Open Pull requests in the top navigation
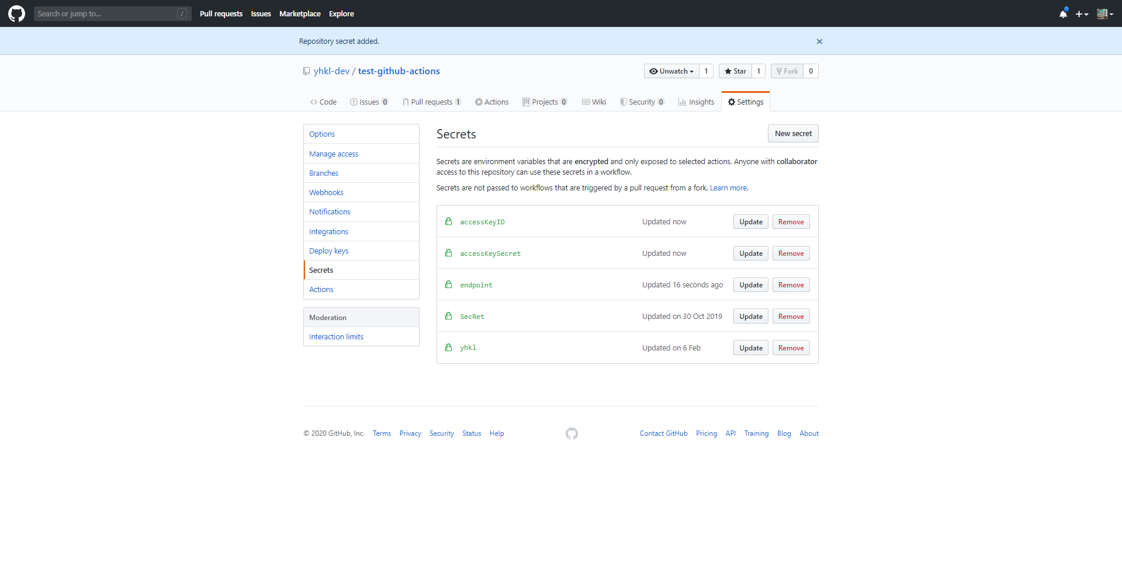 (x=221, y=13)
